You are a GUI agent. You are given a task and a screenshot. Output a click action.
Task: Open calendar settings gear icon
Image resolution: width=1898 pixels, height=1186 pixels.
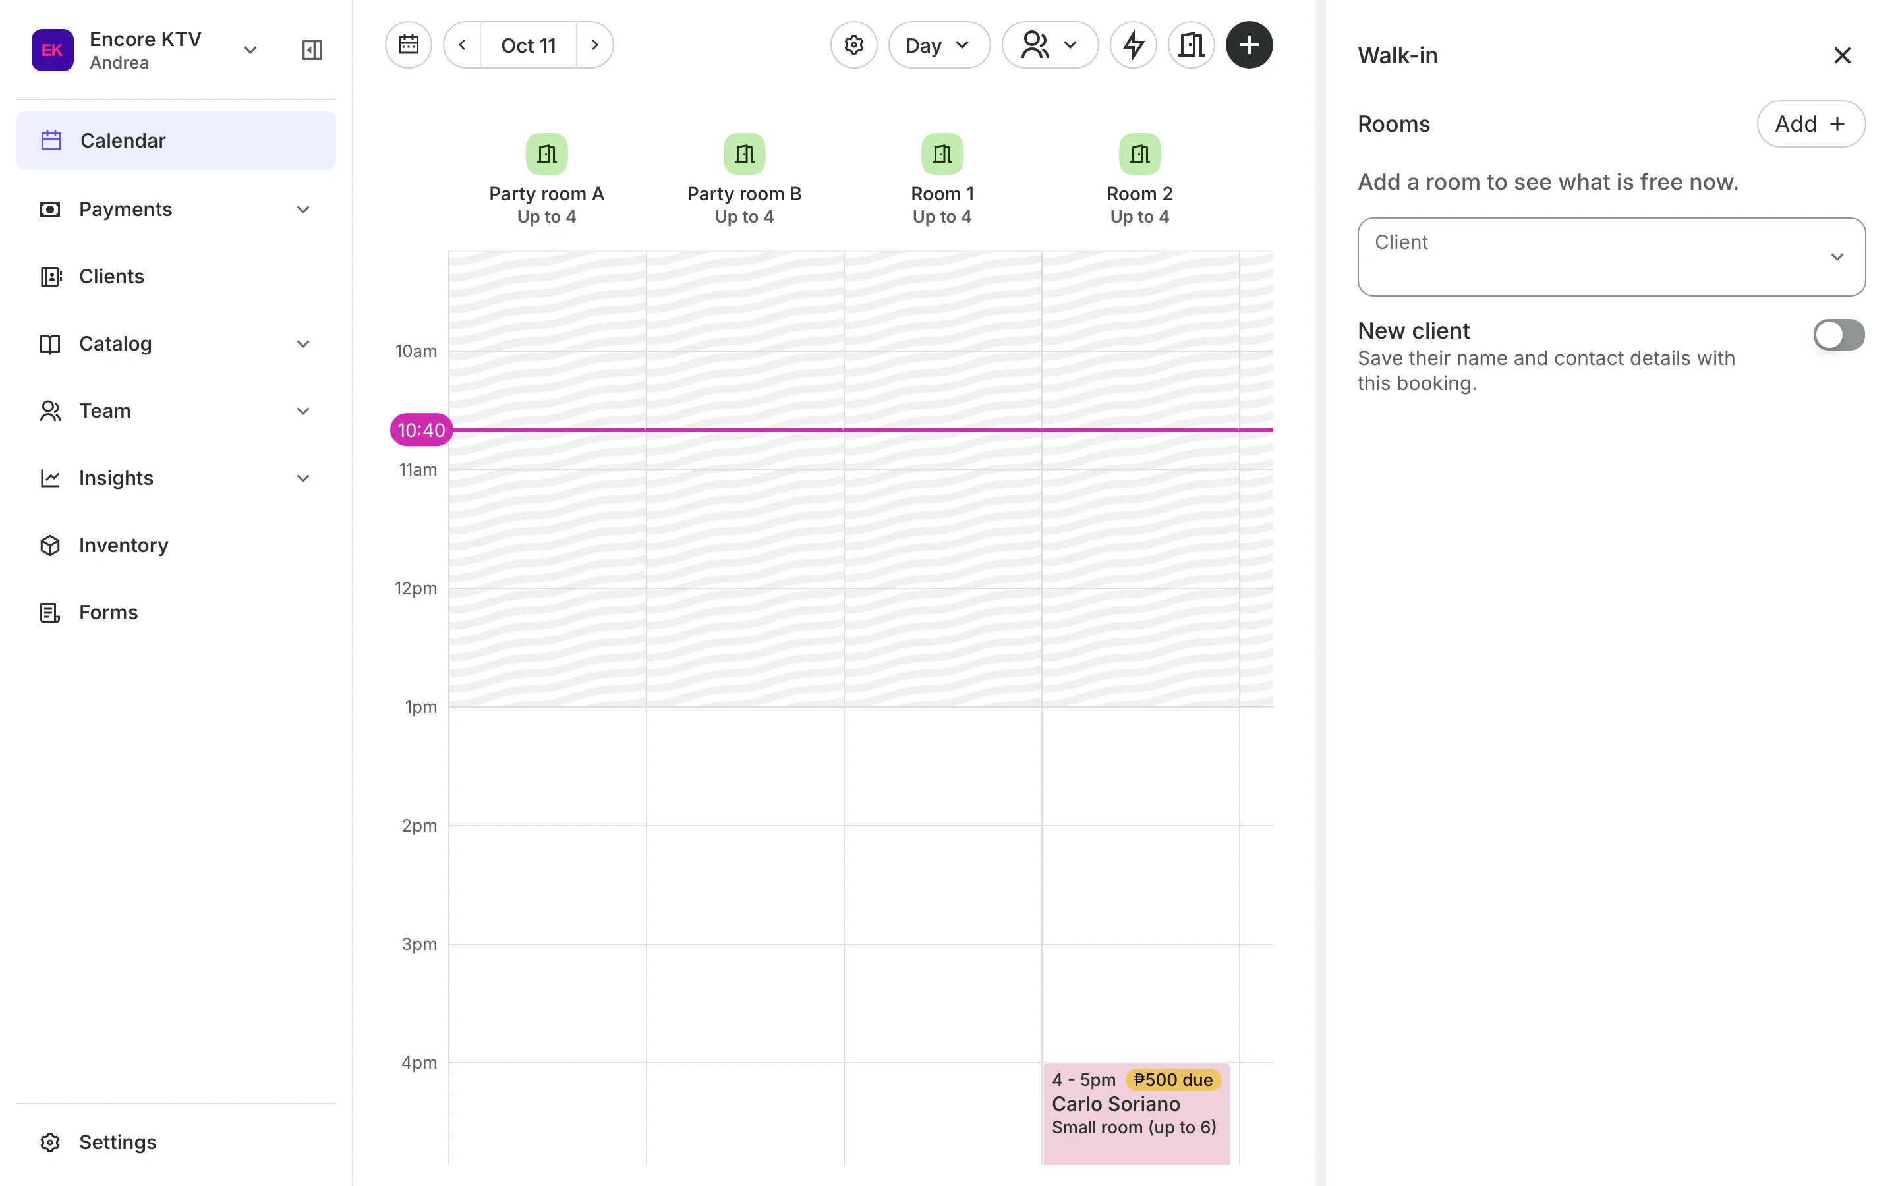click(854, 45)
